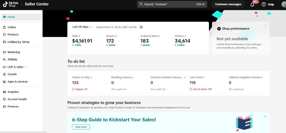The image size is (286, 133).
Task: Click the 99+ notification badge
Action: [255, 2]
